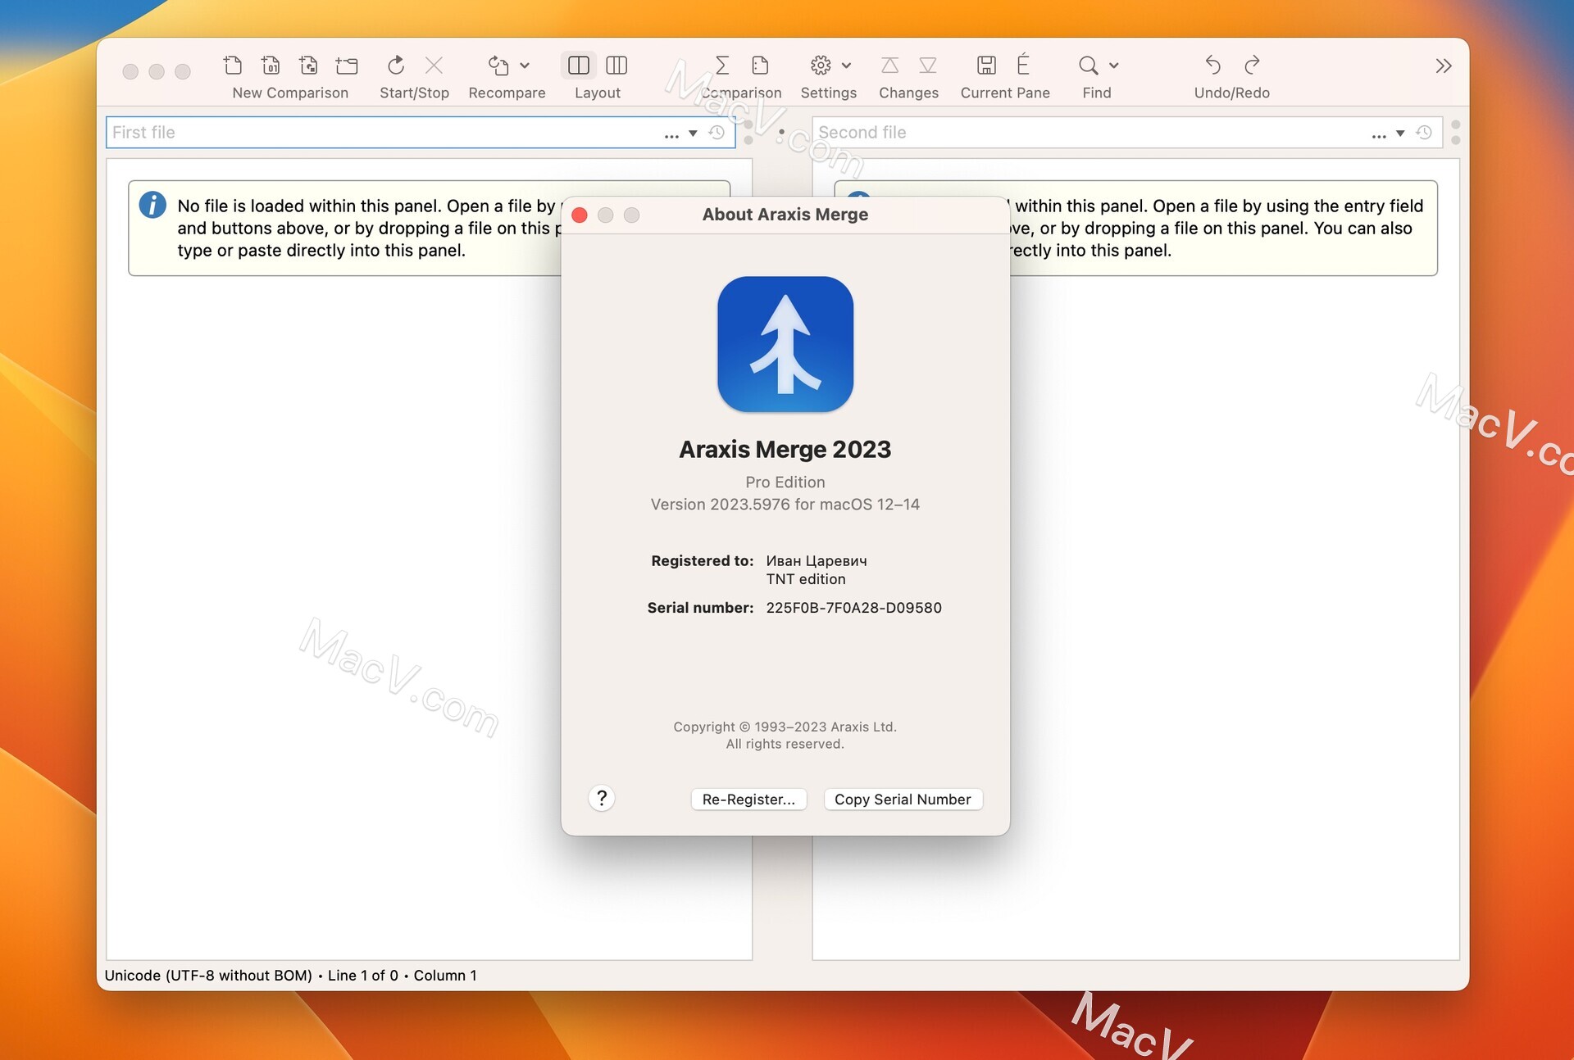1574x1060 pixels.
Task: Click the Start/Stop toolbar label
Action: (x=414, y=93)
